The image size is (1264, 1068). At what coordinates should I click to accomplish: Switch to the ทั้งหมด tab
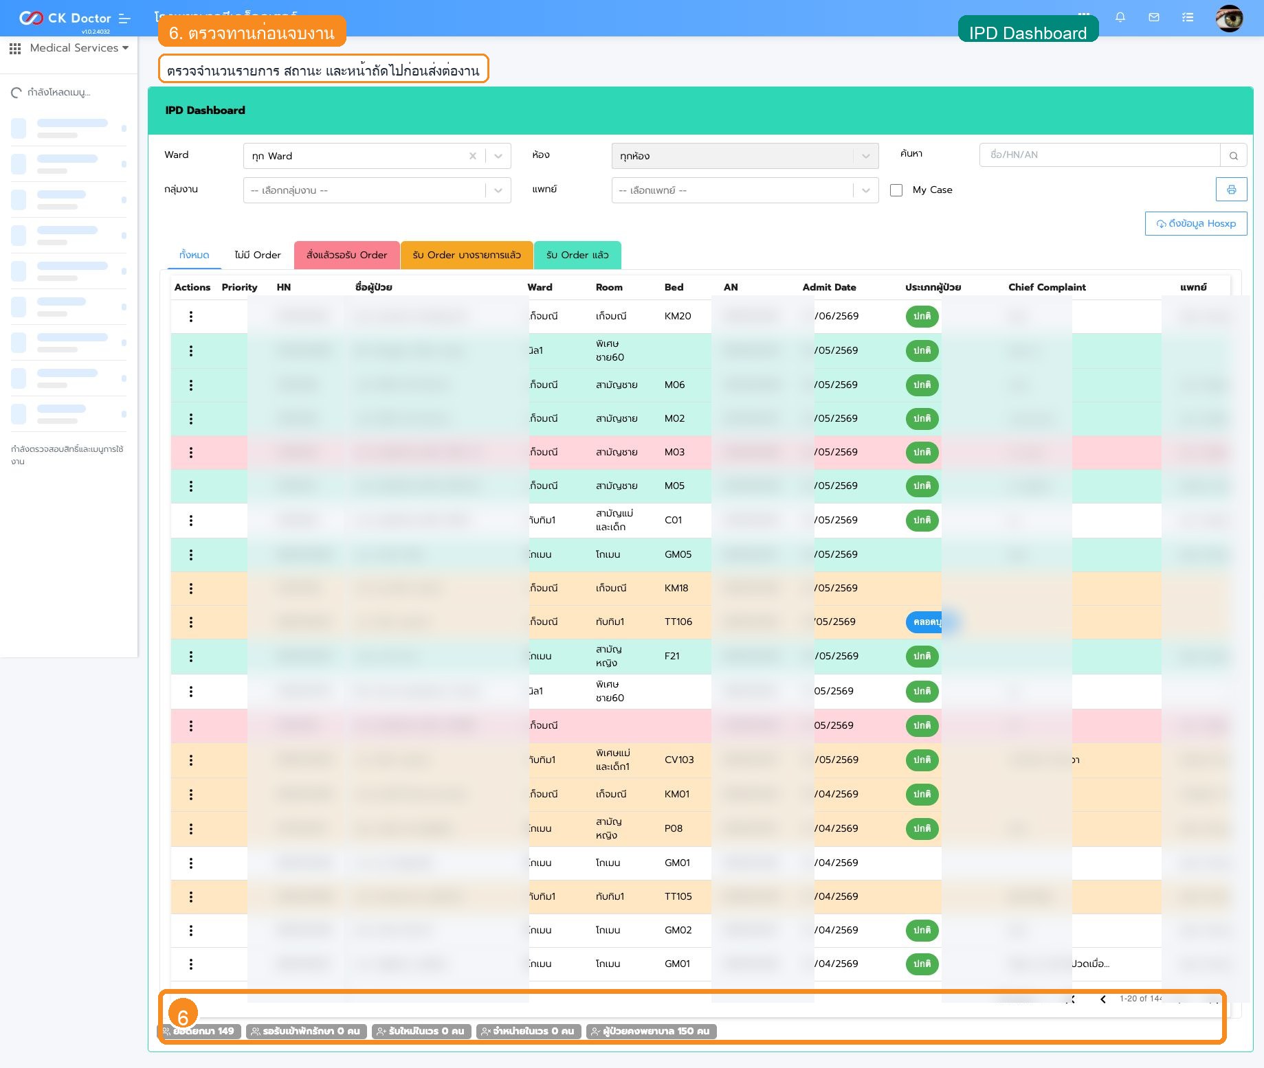195,255
